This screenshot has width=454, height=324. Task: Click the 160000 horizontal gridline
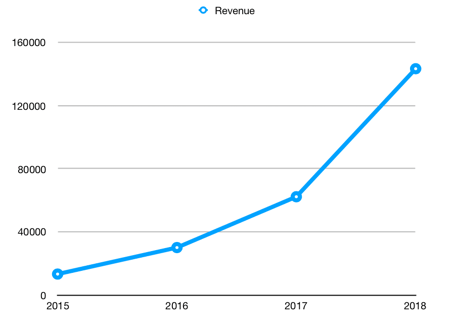[237, 43]
